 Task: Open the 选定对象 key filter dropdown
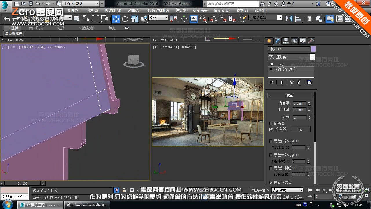pos(288,190)
